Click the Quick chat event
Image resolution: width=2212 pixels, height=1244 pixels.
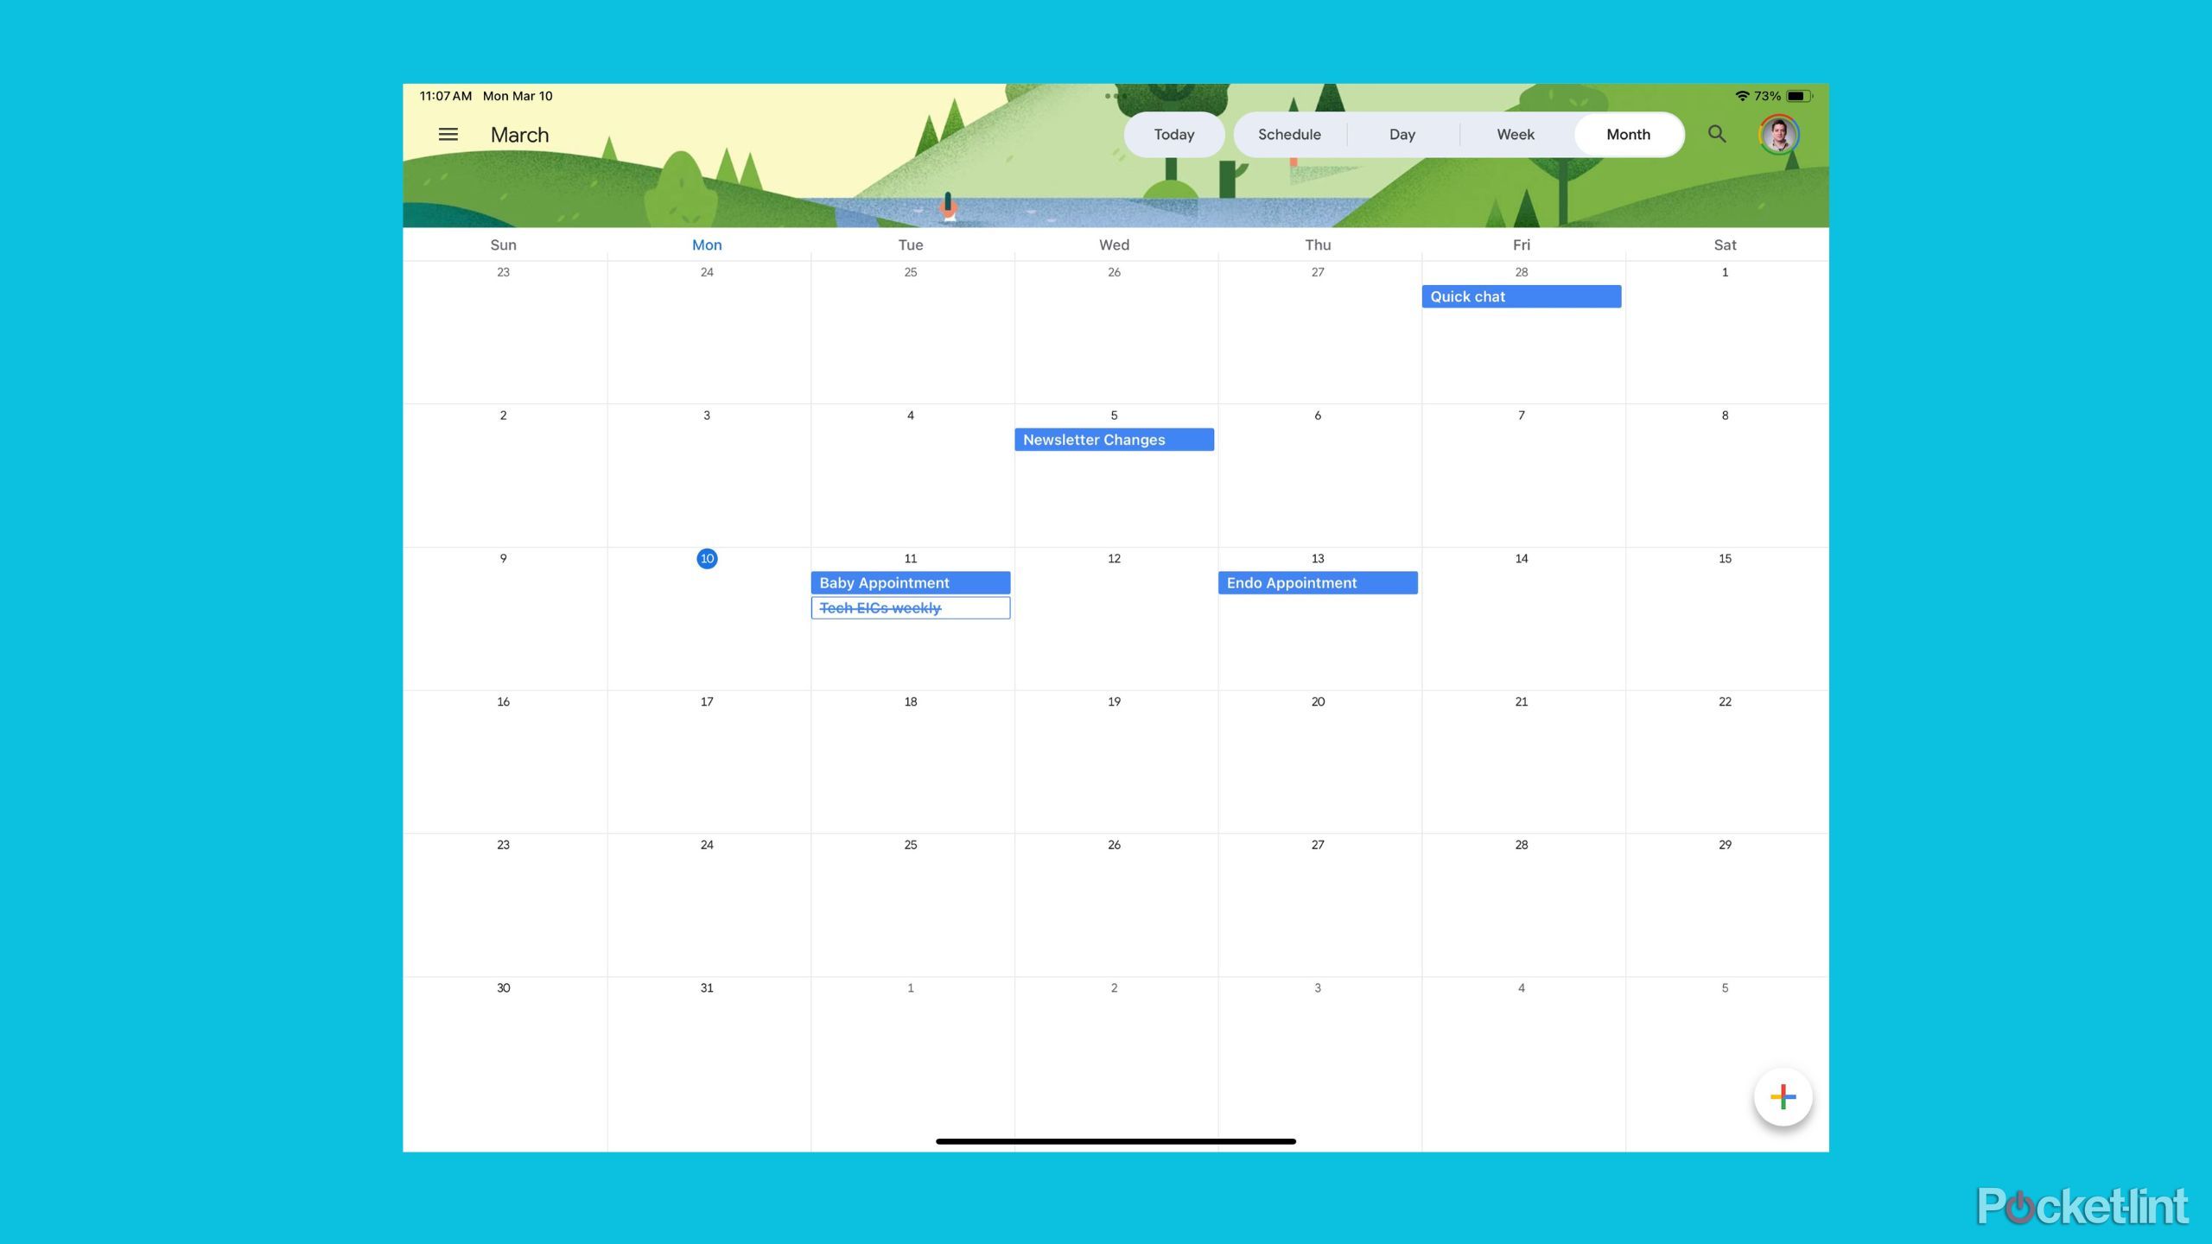click(1521, 296)
